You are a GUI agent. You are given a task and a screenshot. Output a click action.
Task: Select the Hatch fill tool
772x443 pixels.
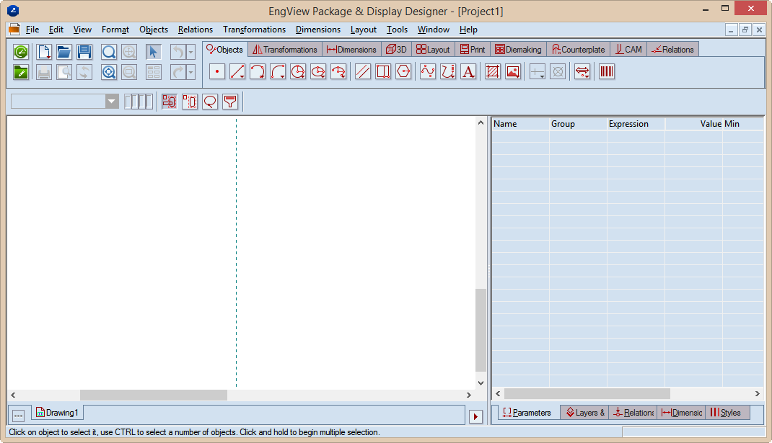[x=493, y=71]
